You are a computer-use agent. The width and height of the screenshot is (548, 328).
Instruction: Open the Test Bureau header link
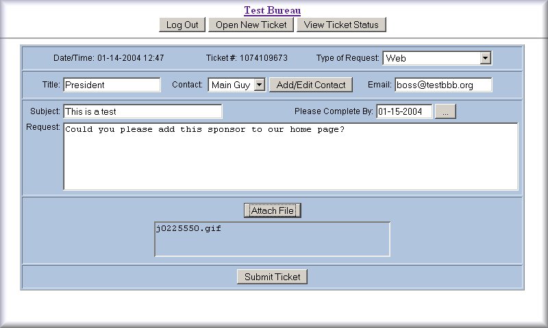click(272, 10)
